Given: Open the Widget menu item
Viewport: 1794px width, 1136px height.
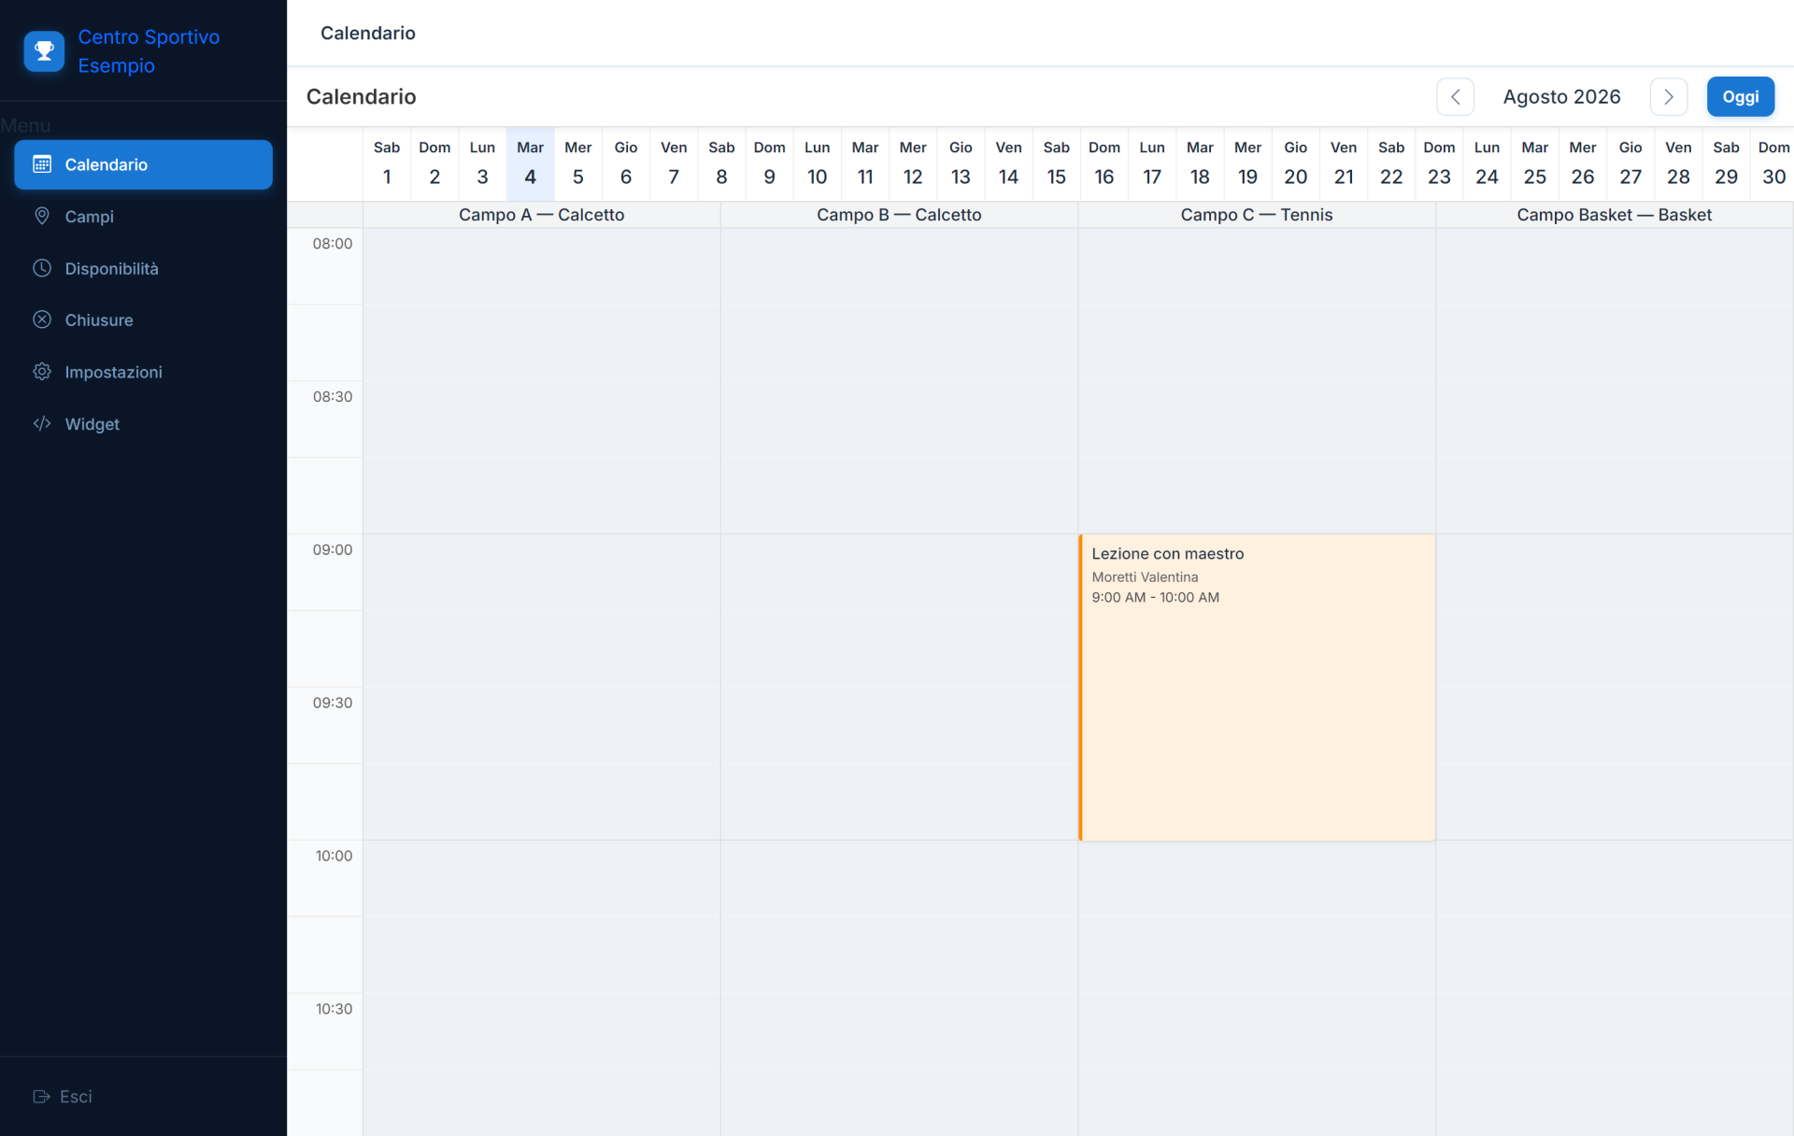Looking at the screenshot, I should click(143, 423).
